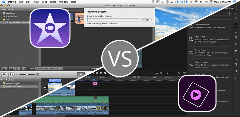Click the 4.5s duration badge

55,80
